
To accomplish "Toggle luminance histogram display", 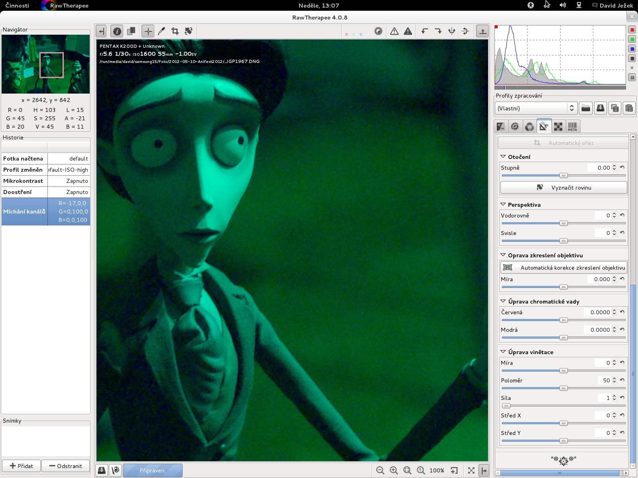I will pyautogui.click(x=632, y=59).
